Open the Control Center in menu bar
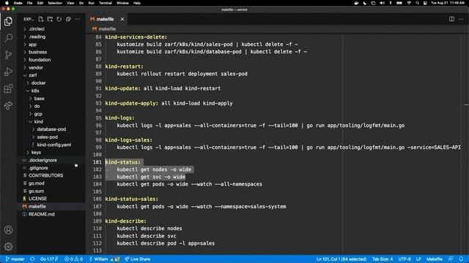This screenshot has height=263, width=469. coord(425,3)
